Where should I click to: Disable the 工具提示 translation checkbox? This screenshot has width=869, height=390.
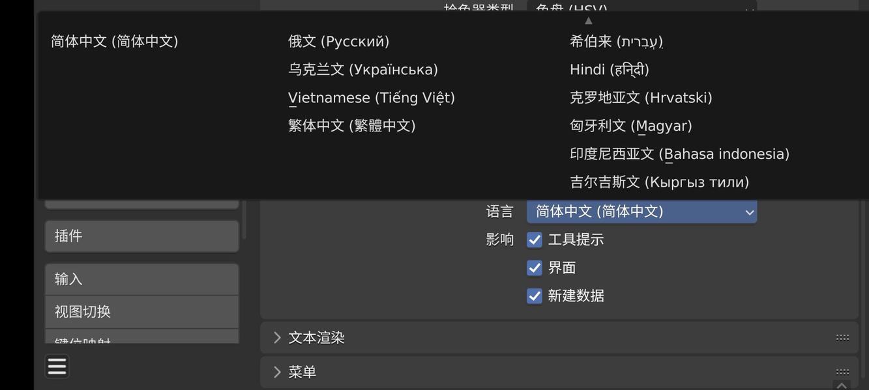534,238
